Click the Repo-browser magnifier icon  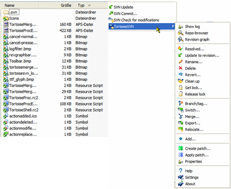[181, 33]
